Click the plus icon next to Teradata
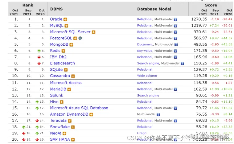This screenshot has width=234, height=144. tap(70, 121)
